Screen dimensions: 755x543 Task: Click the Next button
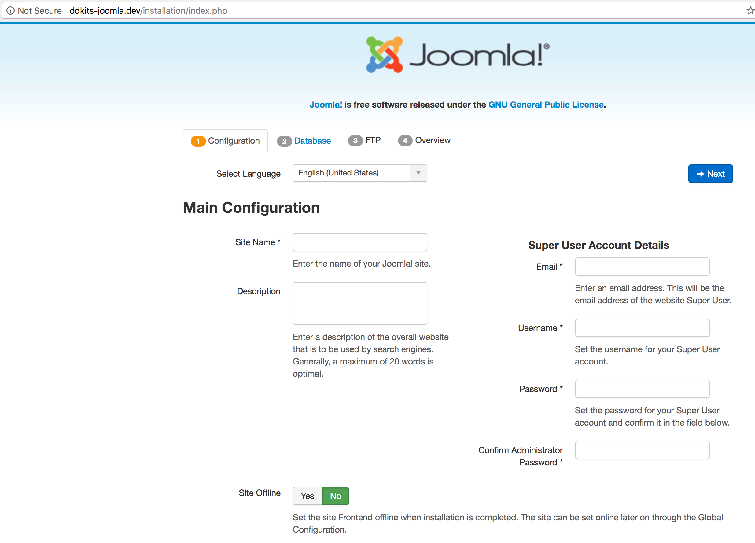point(710,174)
